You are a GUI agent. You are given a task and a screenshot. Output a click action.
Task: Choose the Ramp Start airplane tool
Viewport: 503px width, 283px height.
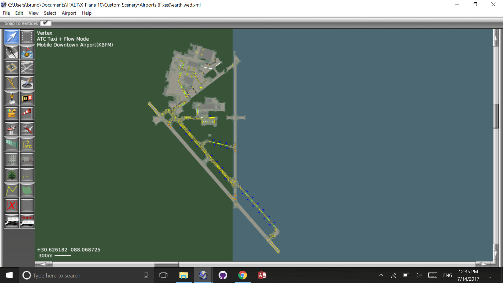[x=27, y=129]
